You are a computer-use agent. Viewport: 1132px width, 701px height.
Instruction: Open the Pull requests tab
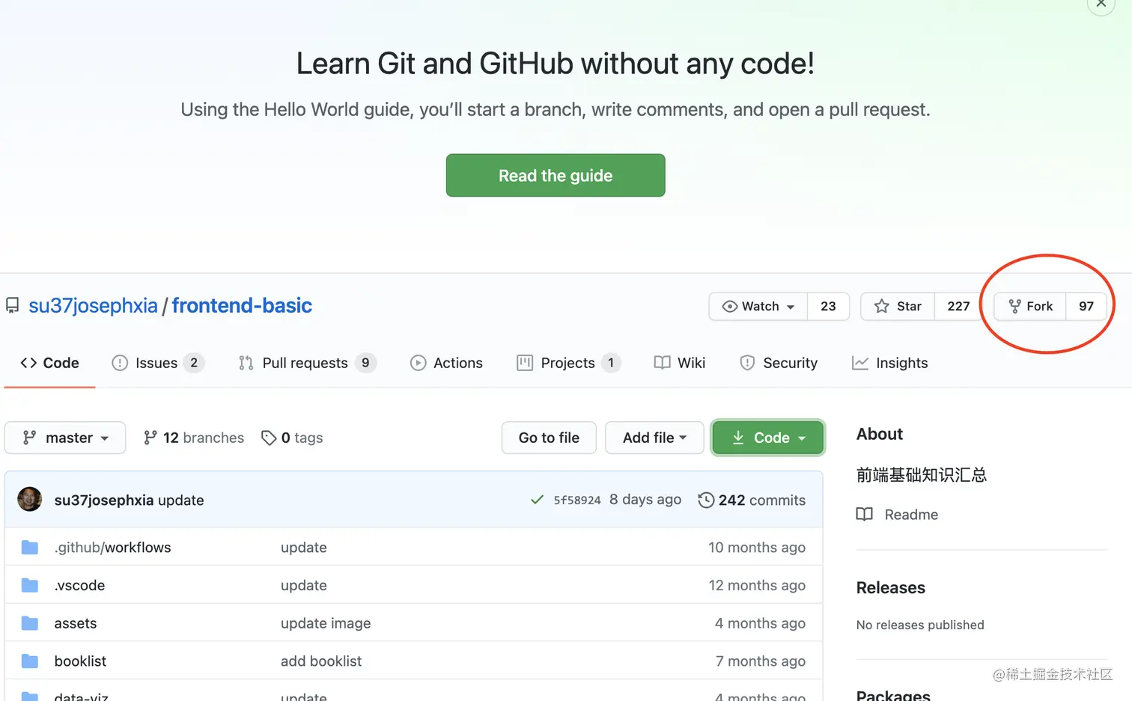pos(307,364)
